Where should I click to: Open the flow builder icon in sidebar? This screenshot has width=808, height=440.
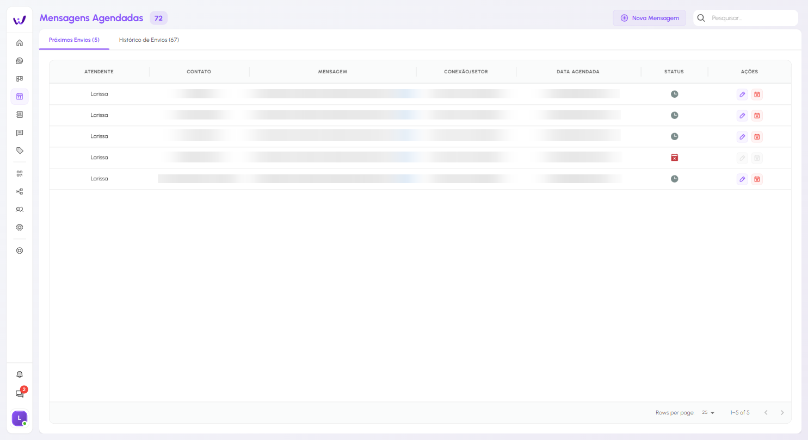[20, 192]
